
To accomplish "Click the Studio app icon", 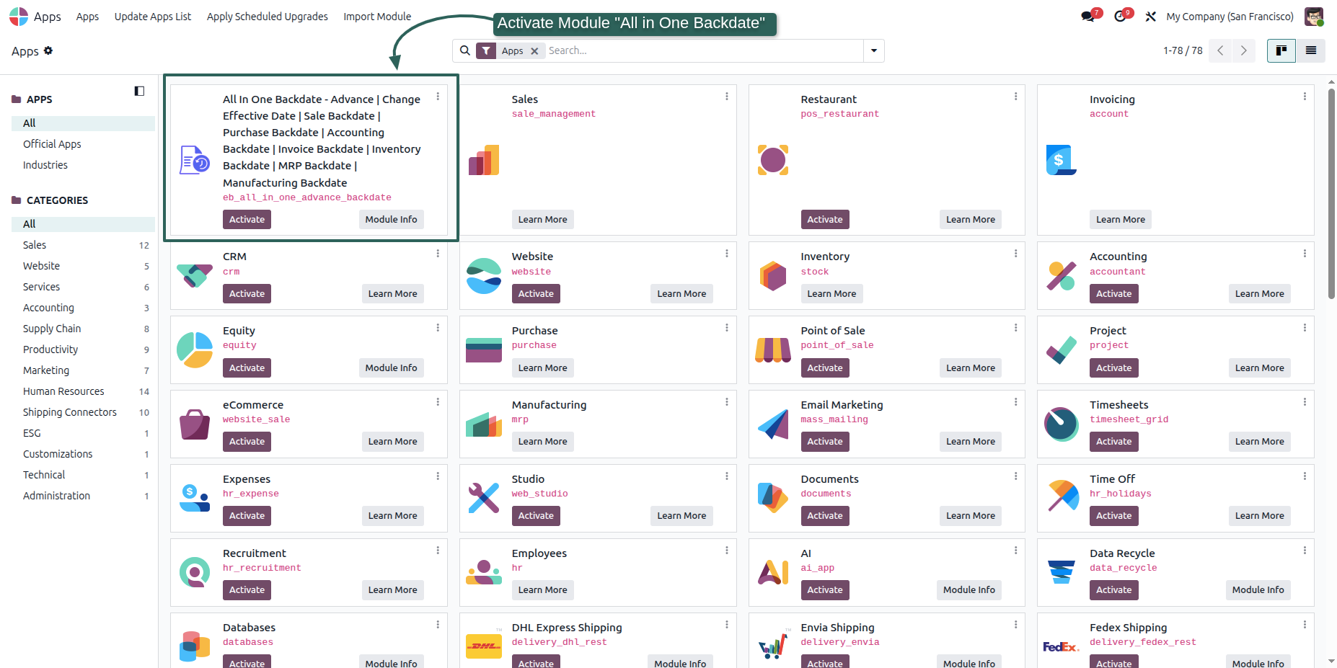I will (x=484, y=498).
